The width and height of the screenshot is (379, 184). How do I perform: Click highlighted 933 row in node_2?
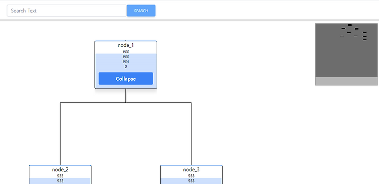[60, 181]
